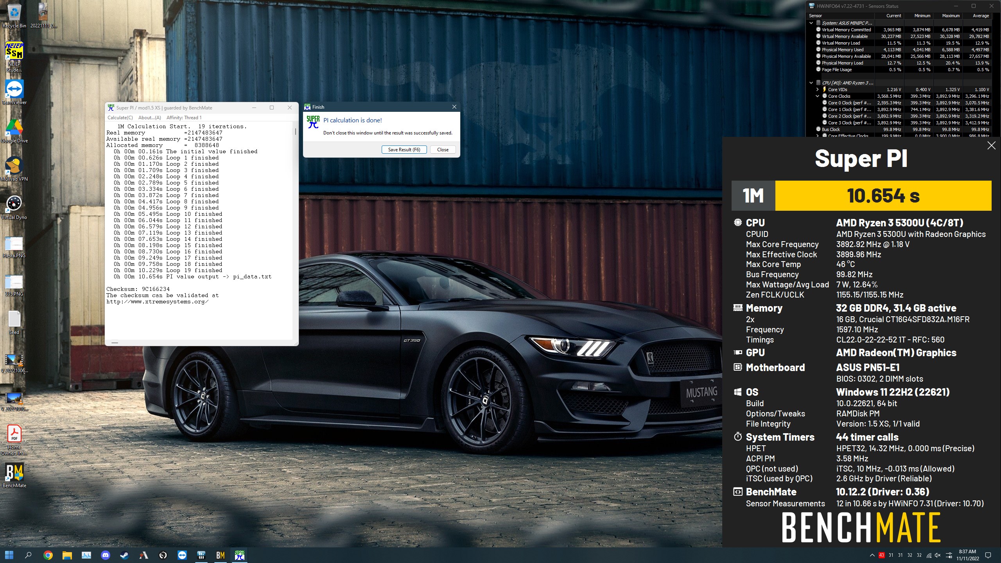Show hidden system tray icons
This screenshot has width=1001, height=563.
coord(872,555)
